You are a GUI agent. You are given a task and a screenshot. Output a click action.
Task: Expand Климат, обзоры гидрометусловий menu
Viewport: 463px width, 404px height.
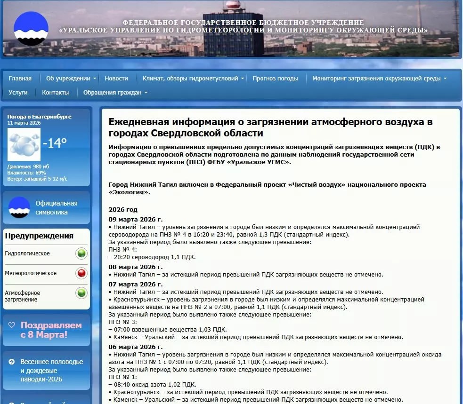pyautogui.click(x=193, y=79)
